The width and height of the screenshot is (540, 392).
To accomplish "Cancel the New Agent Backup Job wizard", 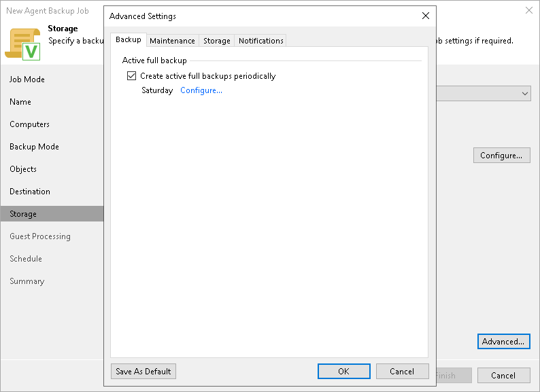I will tap(503, 376).
